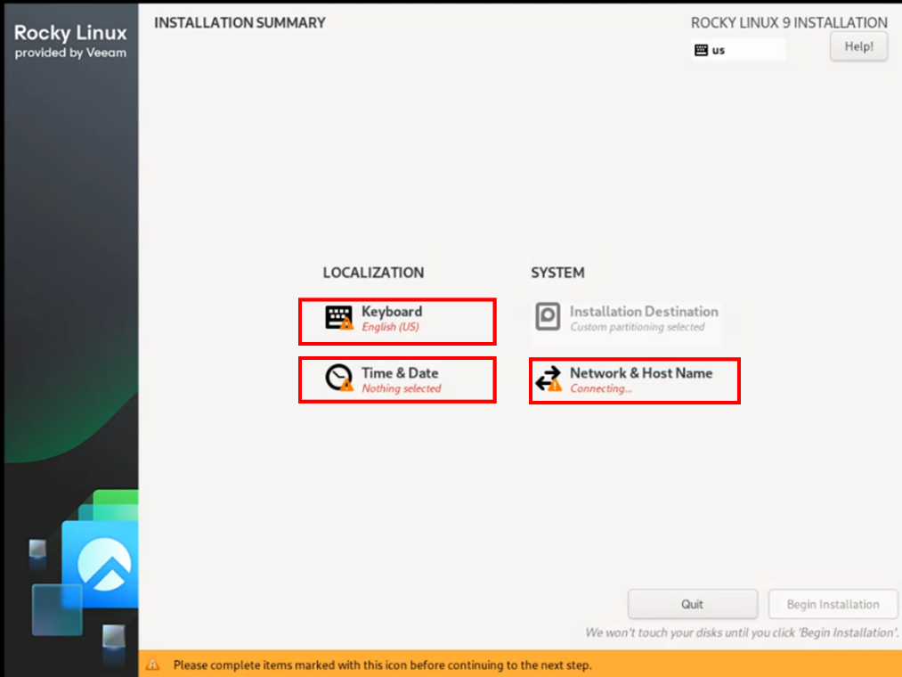Click the Begin Installation button
This screenshot has height=677, width=902.
[833, 604]
